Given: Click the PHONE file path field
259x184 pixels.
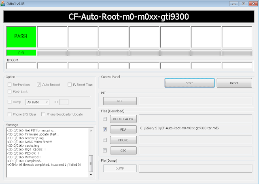Looking at the screenshot, I should point(195,140).
